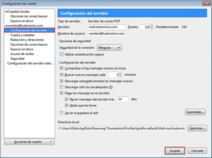Uncheck Comprobar si hay mensajes nuevos al iniciar
This screenshot has height=158, width=212.
pyautogui.click(x=61, y=68)
